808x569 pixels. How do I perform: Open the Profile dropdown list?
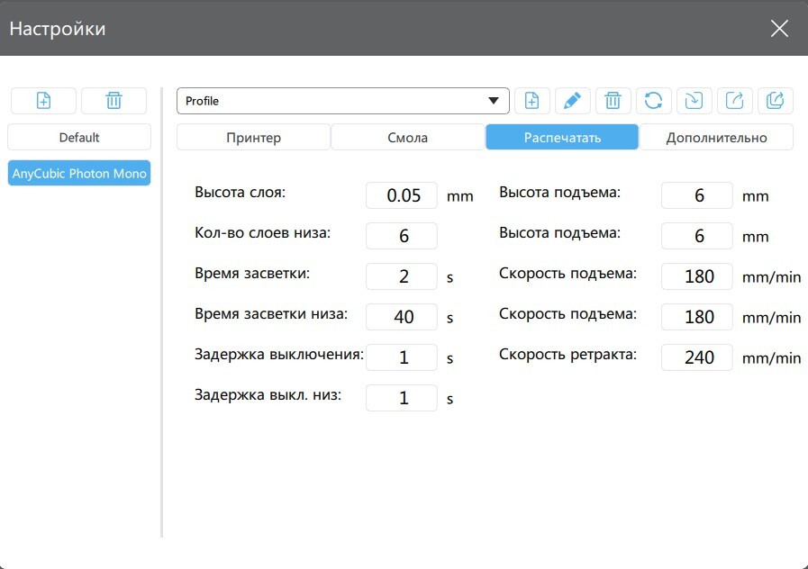(342, 101)
